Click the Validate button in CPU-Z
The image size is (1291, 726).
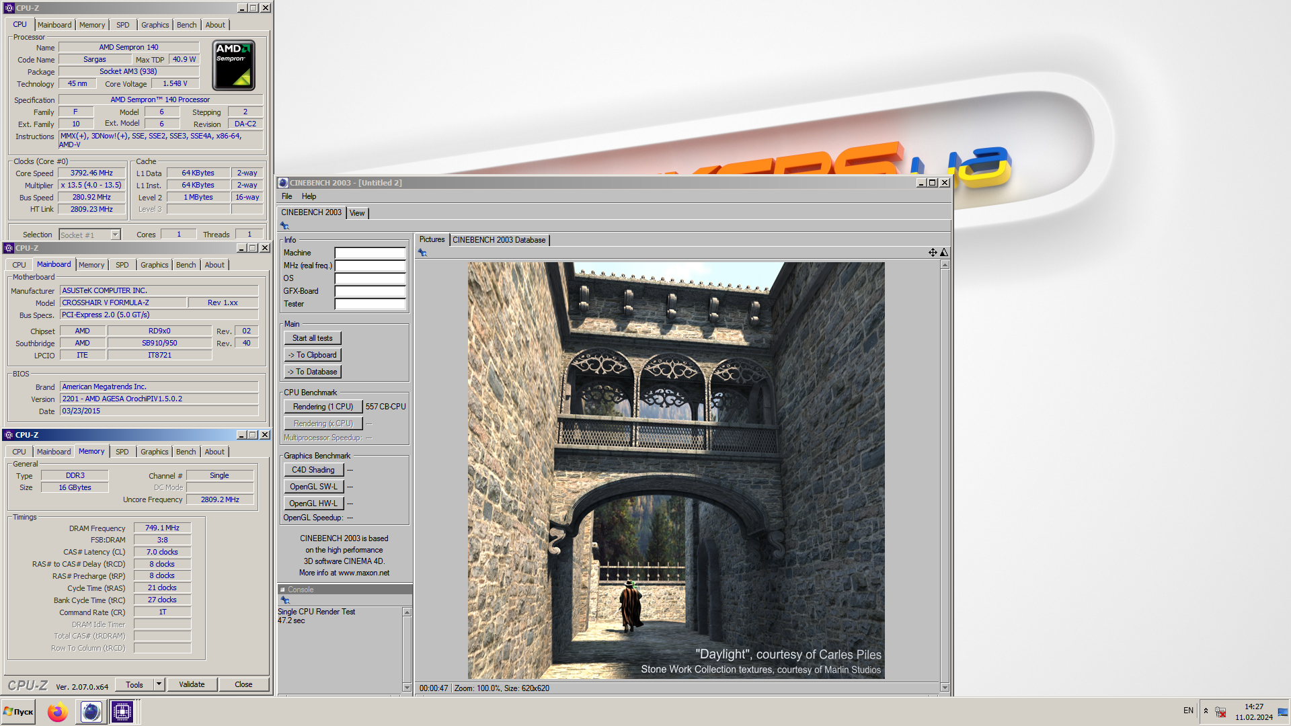pos(192,684)
